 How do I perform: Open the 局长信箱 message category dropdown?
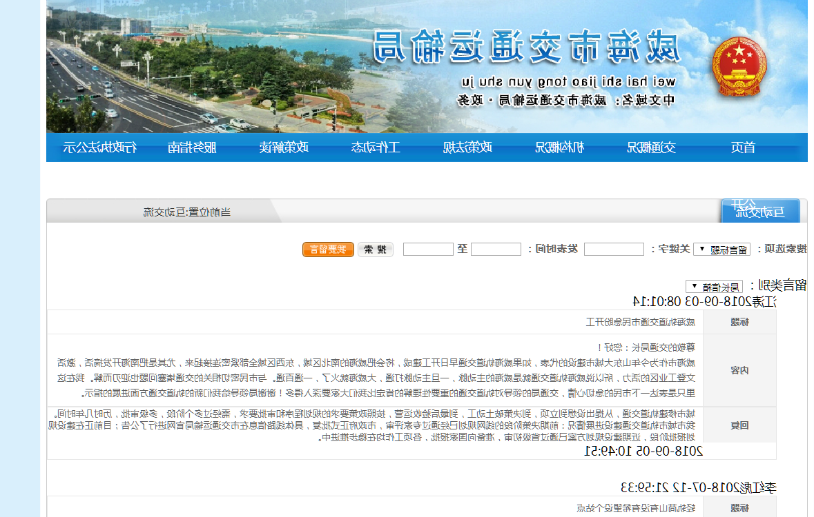pos(715,286)
